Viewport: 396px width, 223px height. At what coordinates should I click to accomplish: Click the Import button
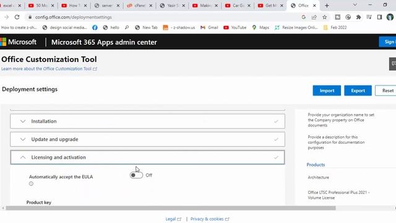[327, 90]
